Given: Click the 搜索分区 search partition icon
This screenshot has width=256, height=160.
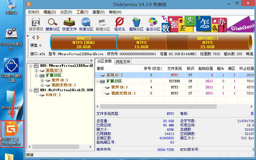Looking at the screenshot, I should [x=53, y=24].
